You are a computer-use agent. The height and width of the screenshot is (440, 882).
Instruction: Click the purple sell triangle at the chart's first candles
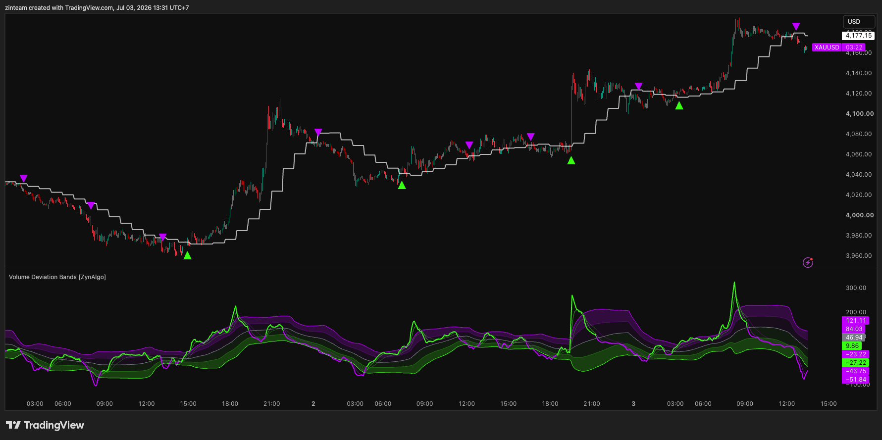(23, 178)
